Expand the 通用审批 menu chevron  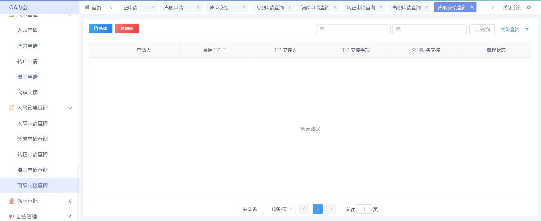[x=70, y=201]
